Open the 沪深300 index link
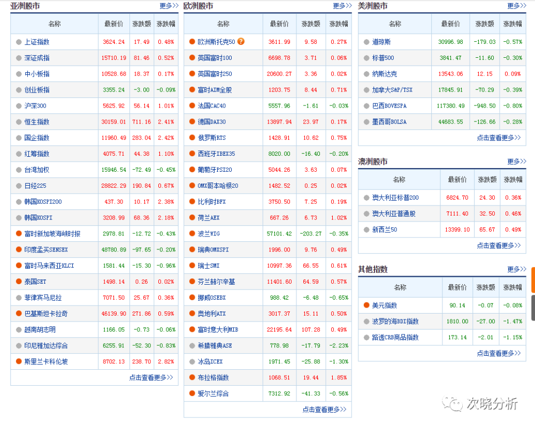The width and height of the screenshot is (535, 427). pos(35,106)
